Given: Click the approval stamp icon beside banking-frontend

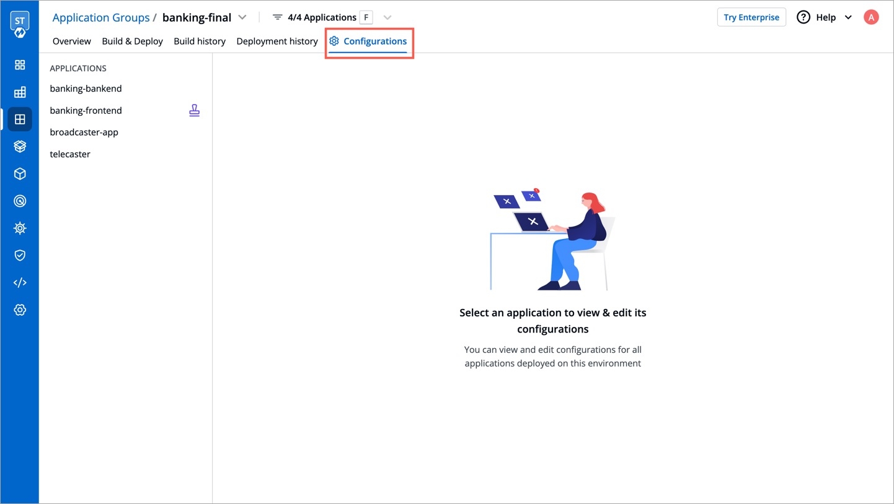Looking at the screenshot, I should [194, 111].
